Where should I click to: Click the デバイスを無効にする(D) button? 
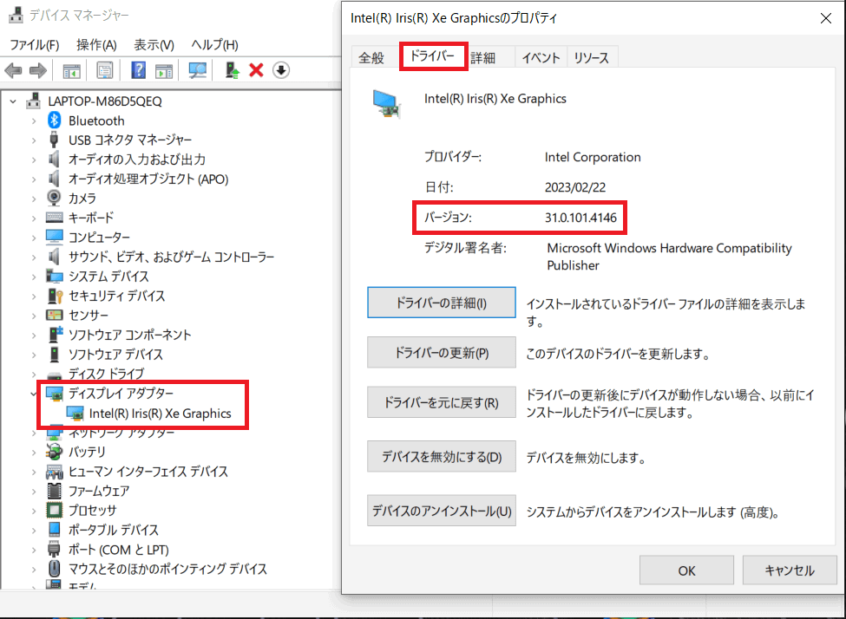(x=442, y=457)
